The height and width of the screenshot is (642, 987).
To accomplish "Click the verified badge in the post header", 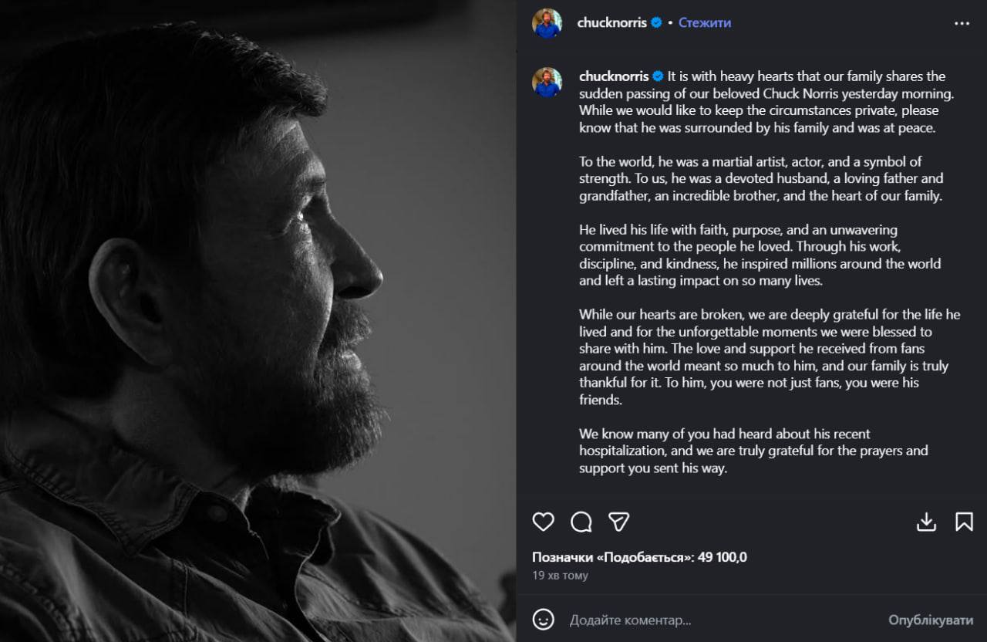I will pos(656,23).
